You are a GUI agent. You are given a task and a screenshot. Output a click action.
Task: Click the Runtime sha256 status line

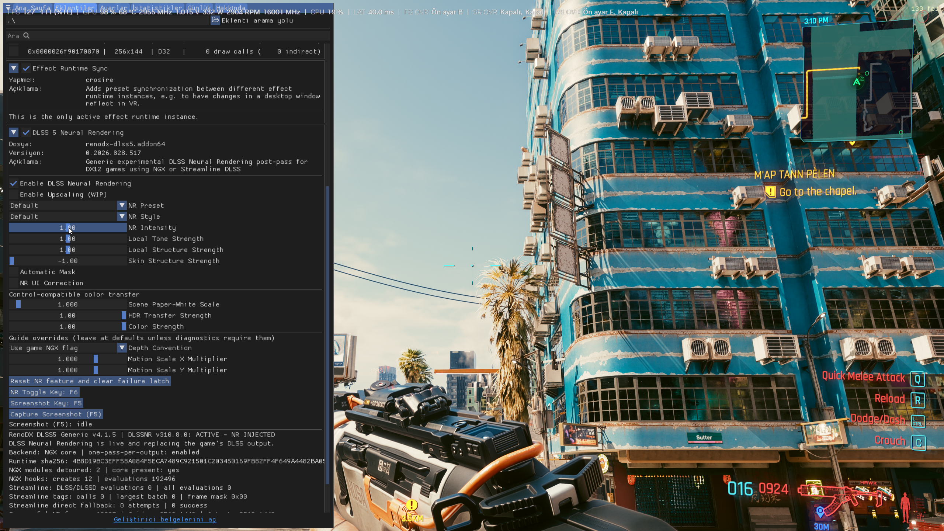pos(167,461)
